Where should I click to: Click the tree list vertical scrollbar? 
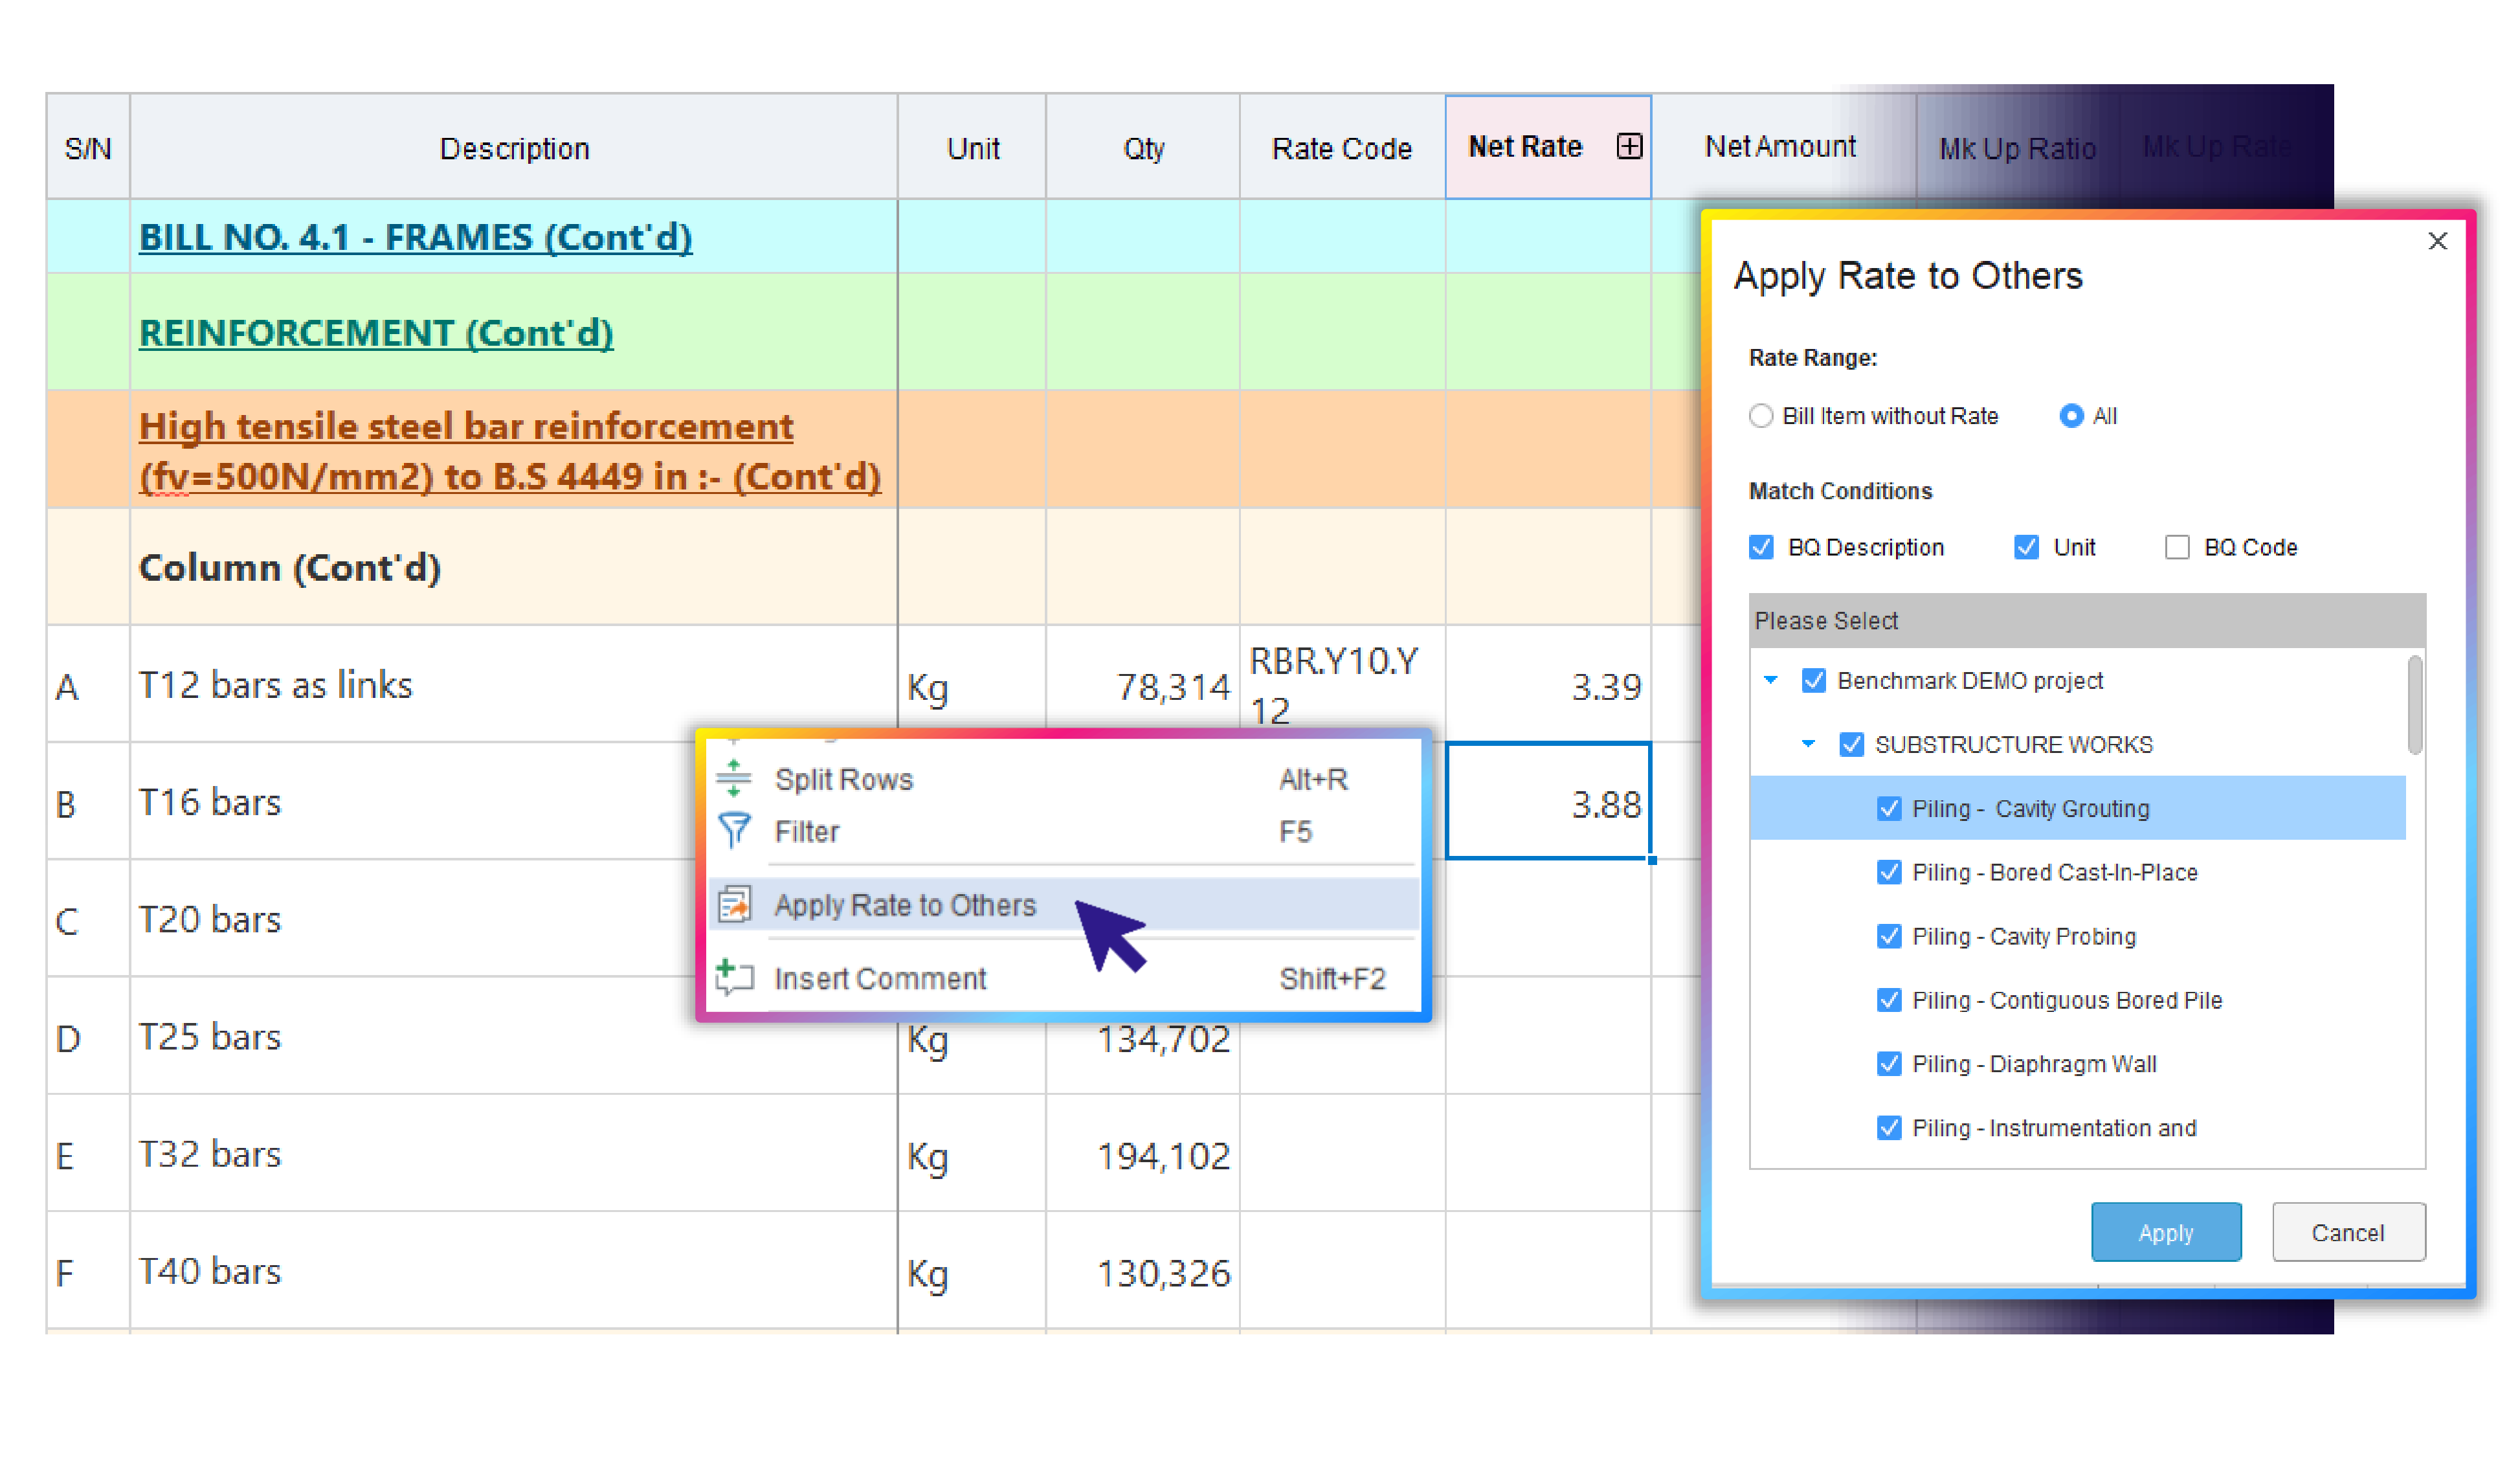pos(2414,705)
